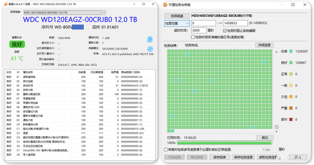Click the start cylinder field containing 0

click(204, 23)
